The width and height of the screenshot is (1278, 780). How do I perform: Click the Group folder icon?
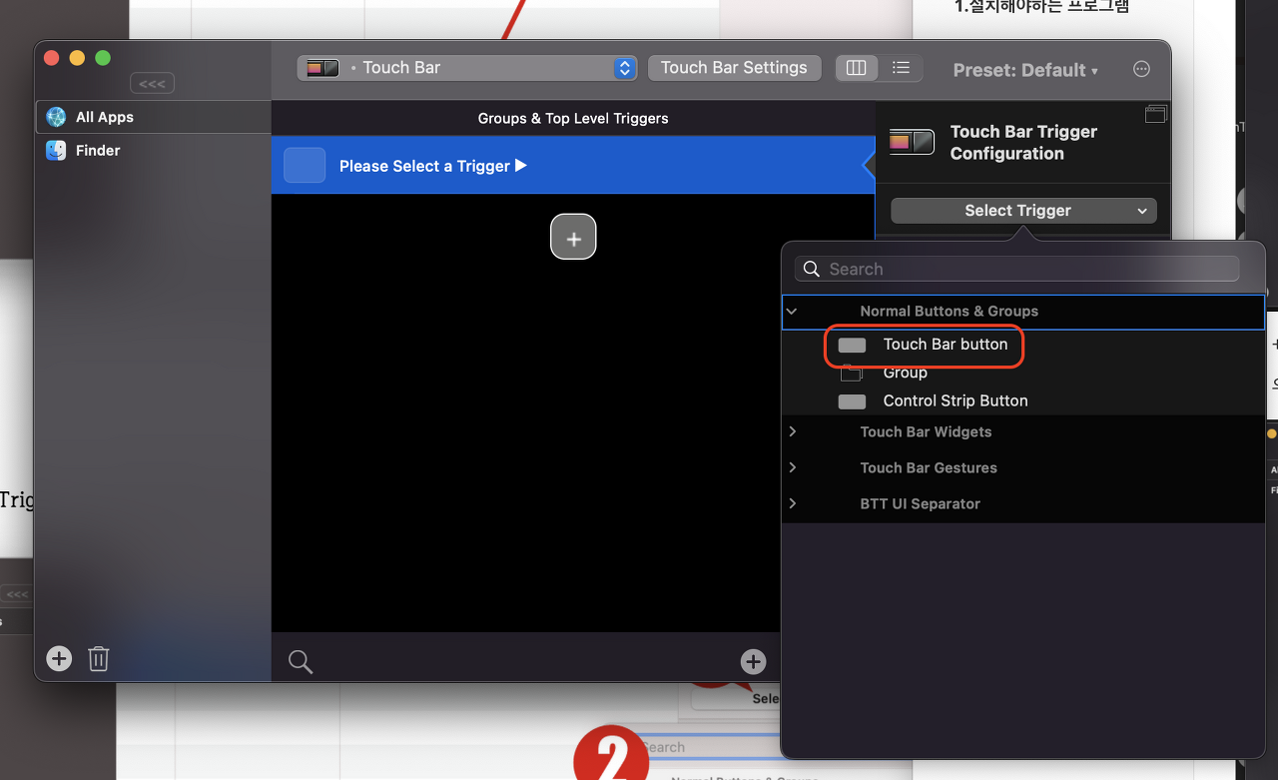pos(851,373)
